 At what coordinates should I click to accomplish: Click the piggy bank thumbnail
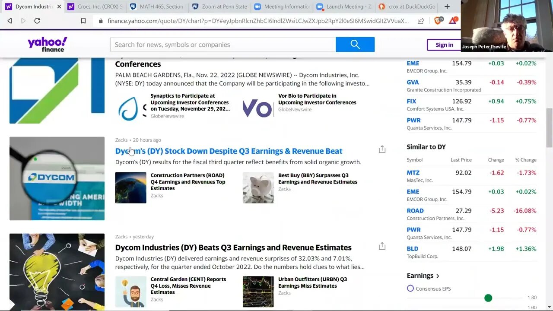(x=258, y=187)
